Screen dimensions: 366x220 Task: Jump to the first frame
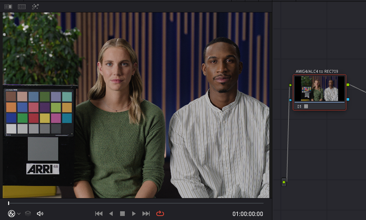point(99,213)
